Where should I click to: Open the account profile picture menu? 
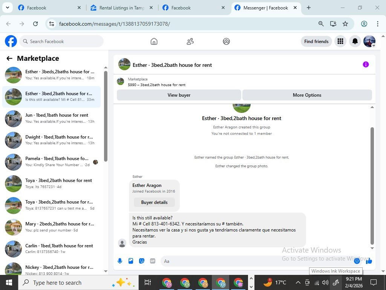pyautogui.click(x=369, y=42)
